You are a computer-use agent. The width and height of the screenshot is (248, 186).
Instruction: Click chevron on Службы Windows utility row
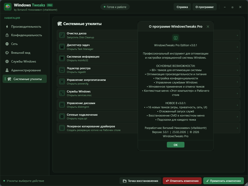click(237, 94)
